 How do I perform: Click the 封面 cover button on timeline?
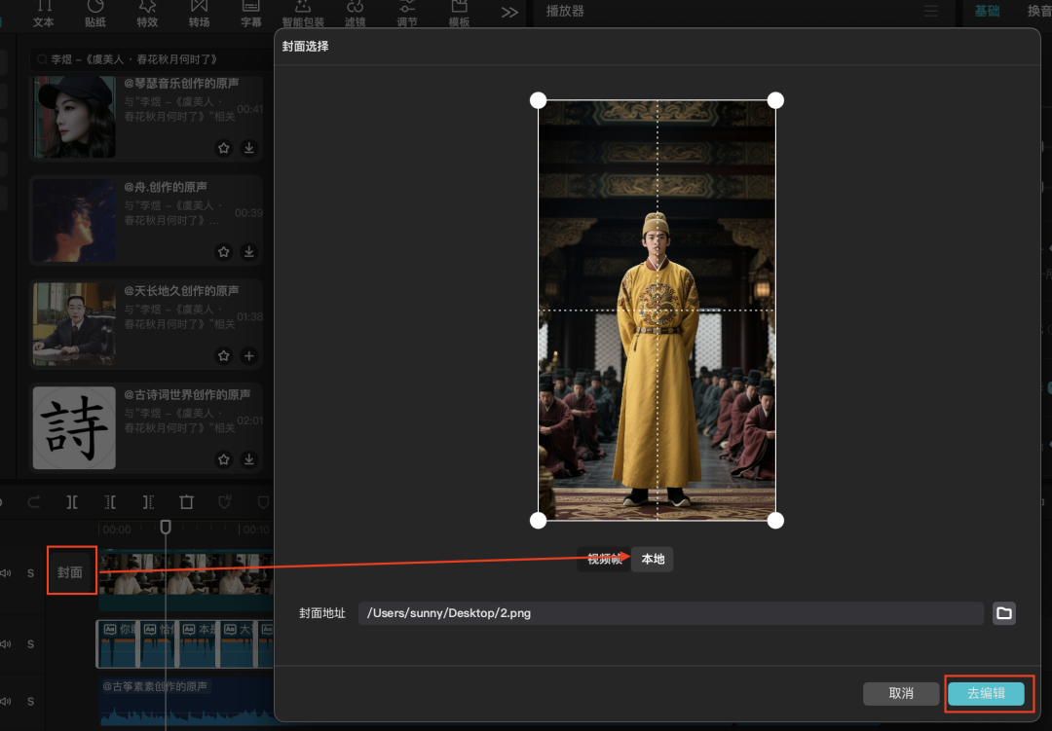pos(70,572)
